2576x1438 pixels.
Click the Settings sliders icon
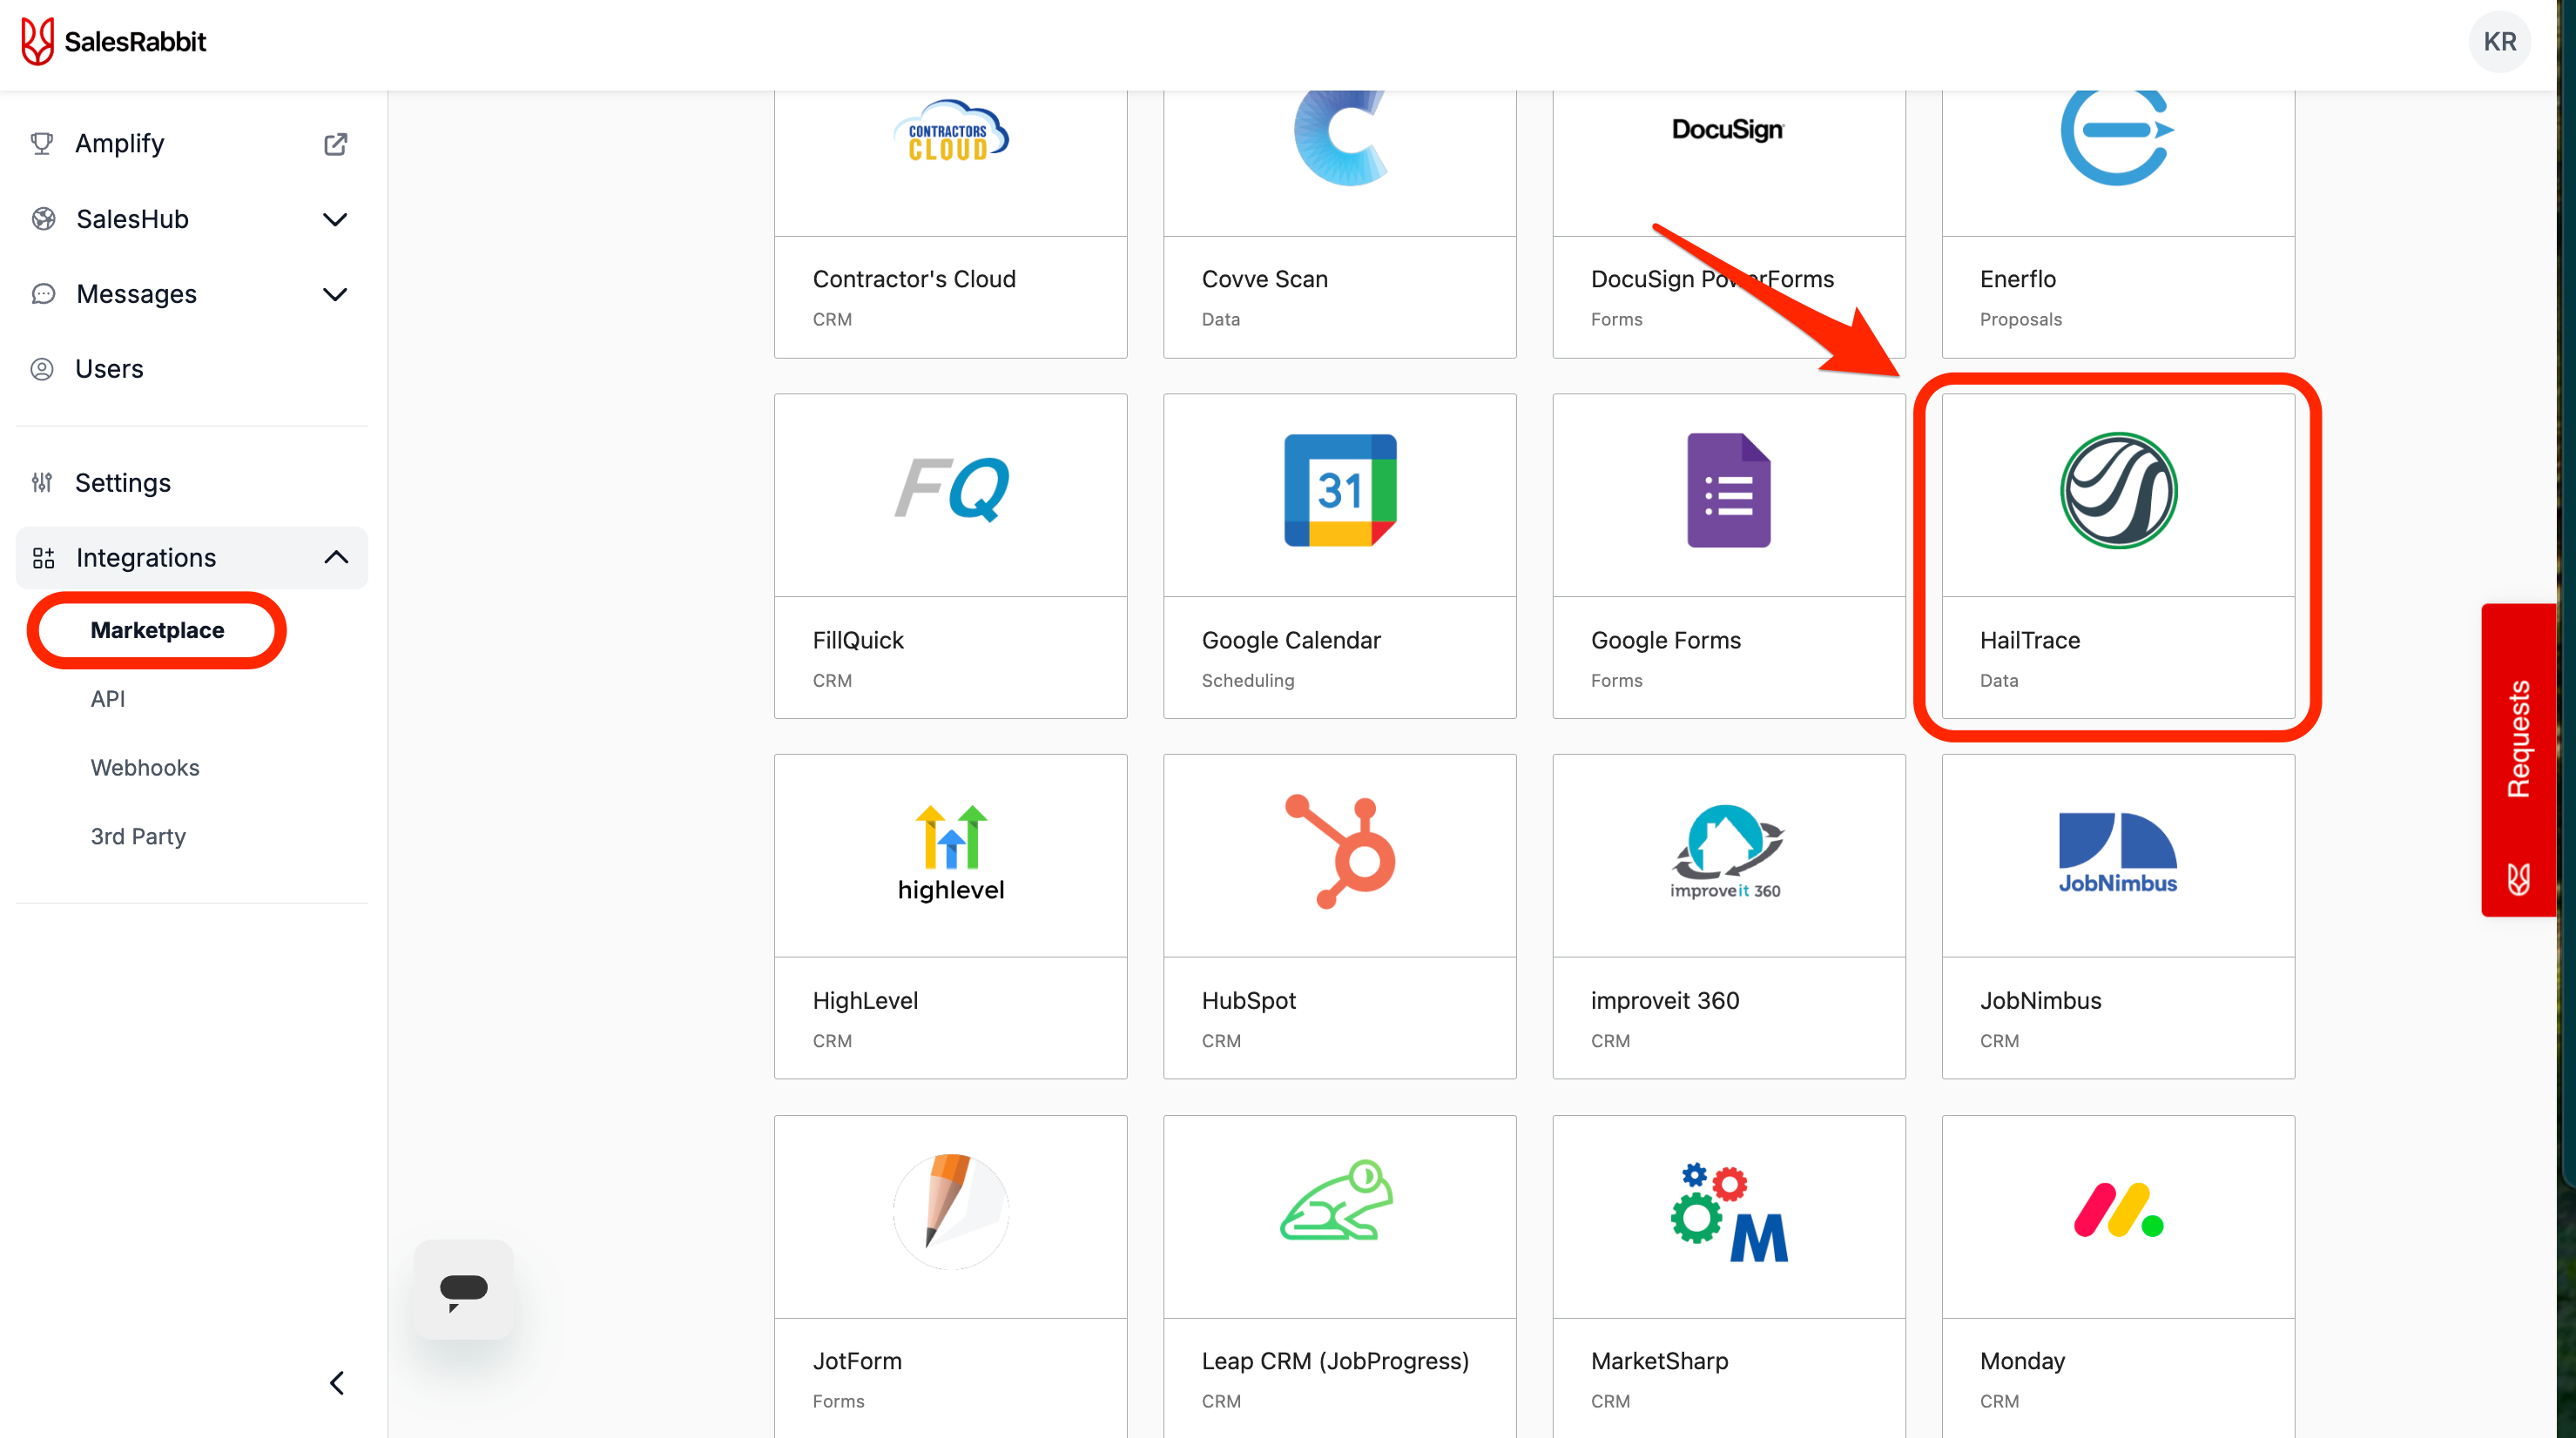pos(42,482)
